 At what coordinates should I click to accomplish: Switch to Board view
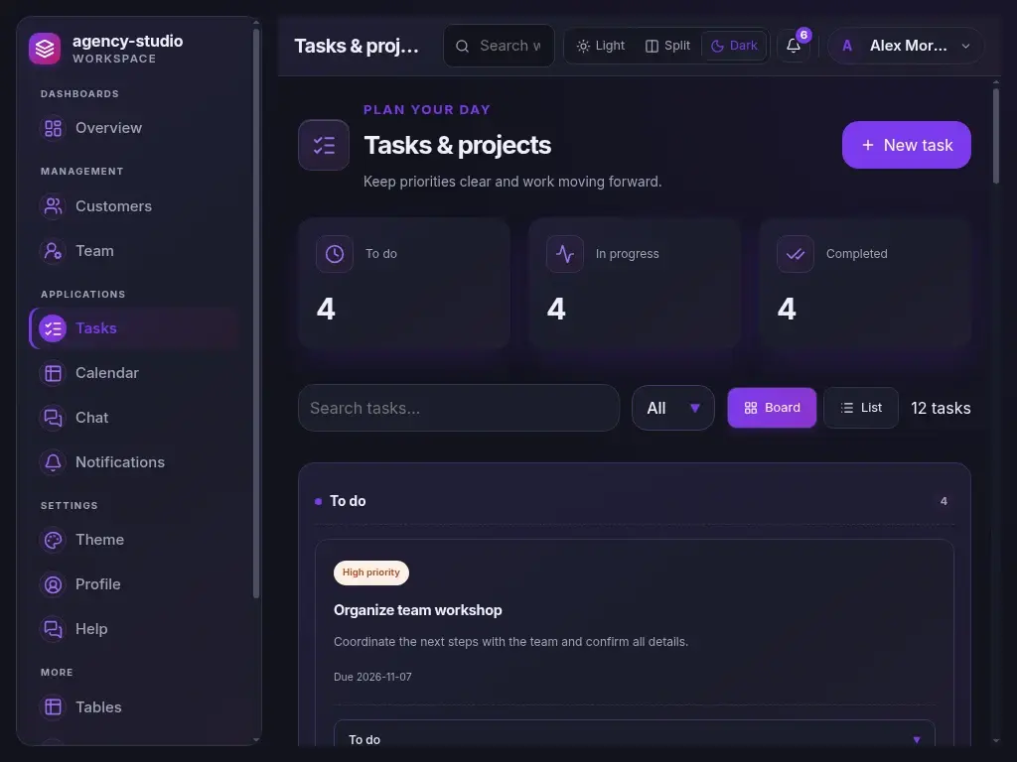(772, 408)
